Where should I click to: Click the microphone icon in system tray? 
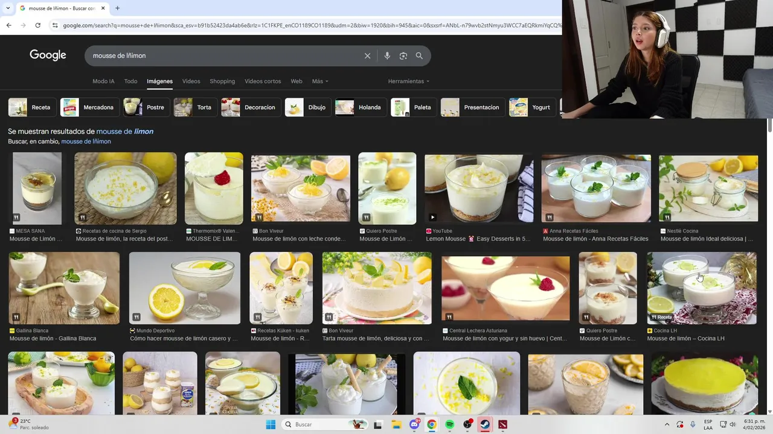[693, 424]
